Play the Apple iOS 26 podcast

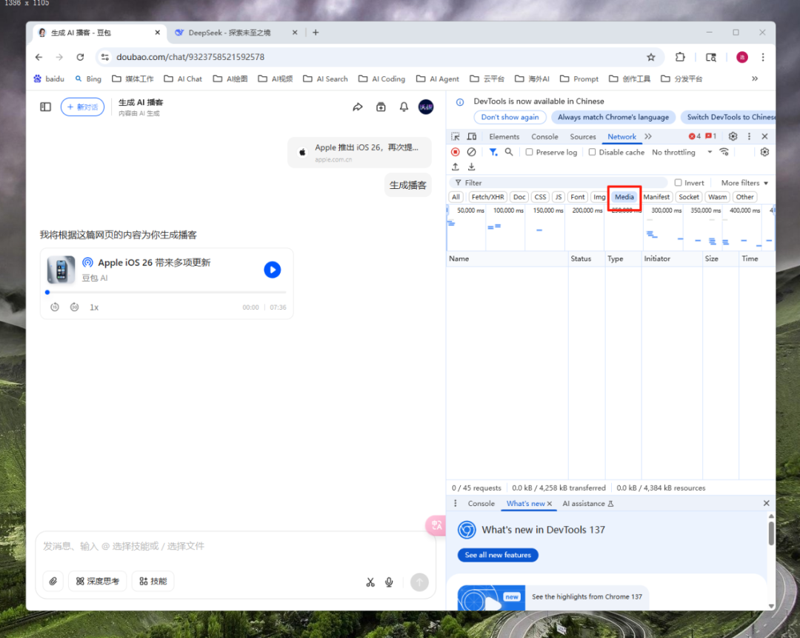pyautogui.click(x=272, y=270)
